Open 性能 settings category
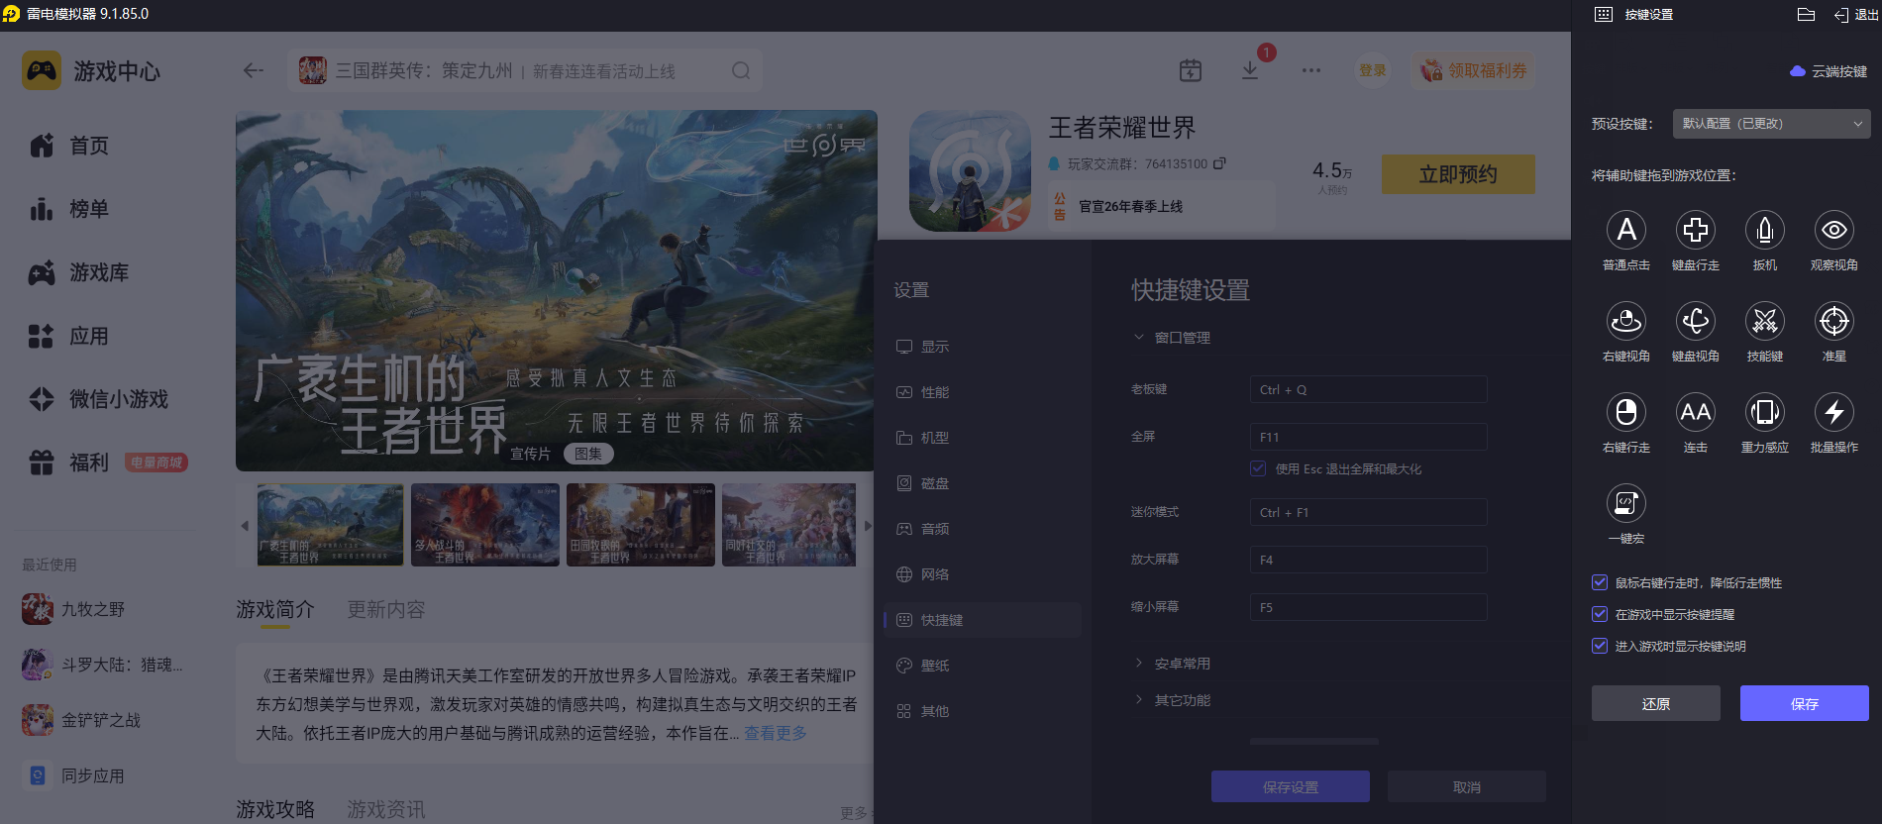 [982, 392]
